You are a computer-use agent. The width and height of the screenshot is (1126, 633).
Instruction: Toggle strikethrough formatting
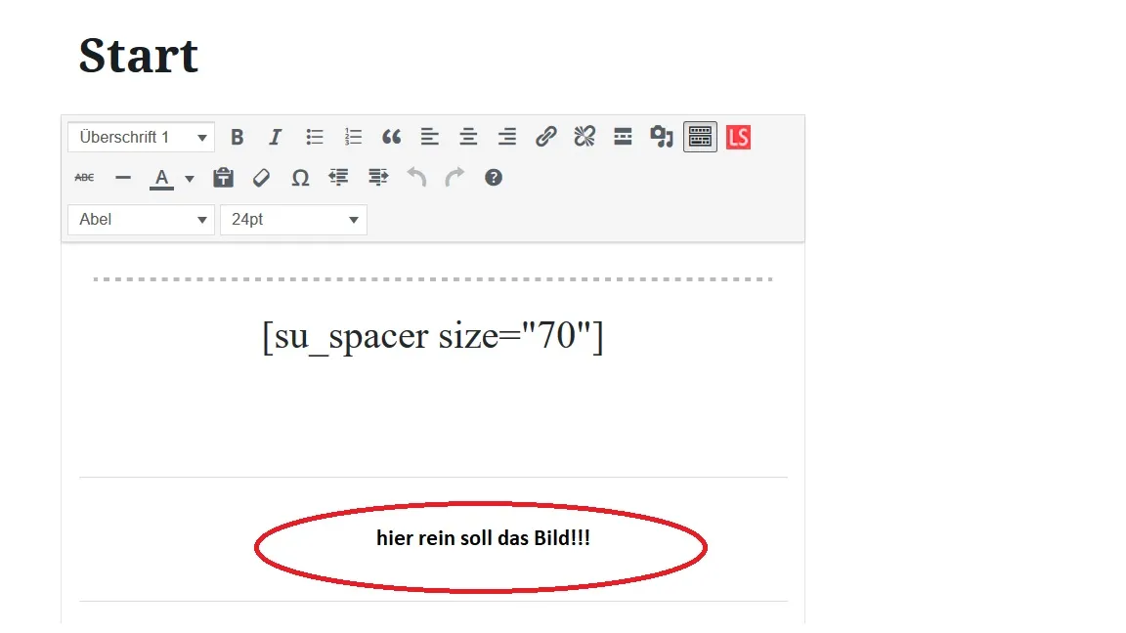pos(84,177)
